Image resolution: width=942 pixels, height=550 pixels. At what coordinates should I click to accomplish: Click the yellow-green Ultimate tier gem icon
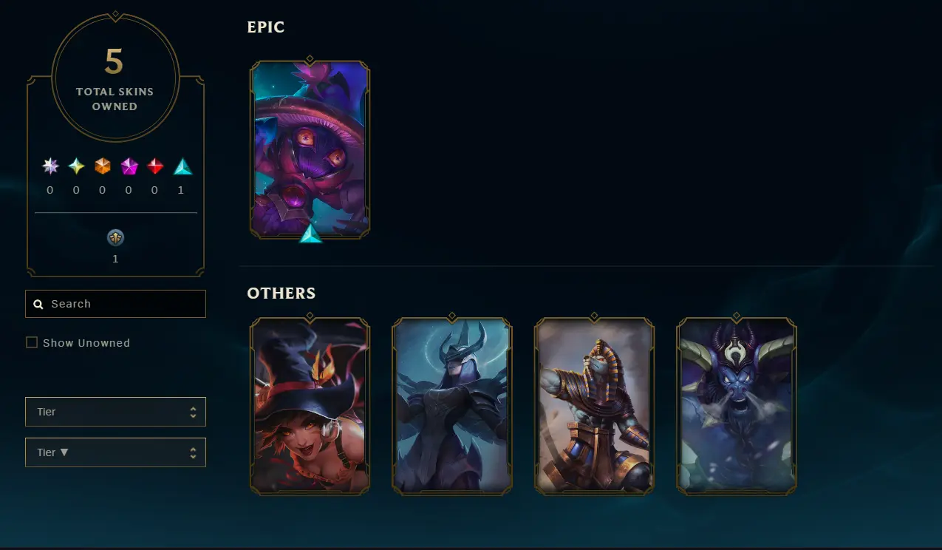pyautogui.click(x=77, y=166)
